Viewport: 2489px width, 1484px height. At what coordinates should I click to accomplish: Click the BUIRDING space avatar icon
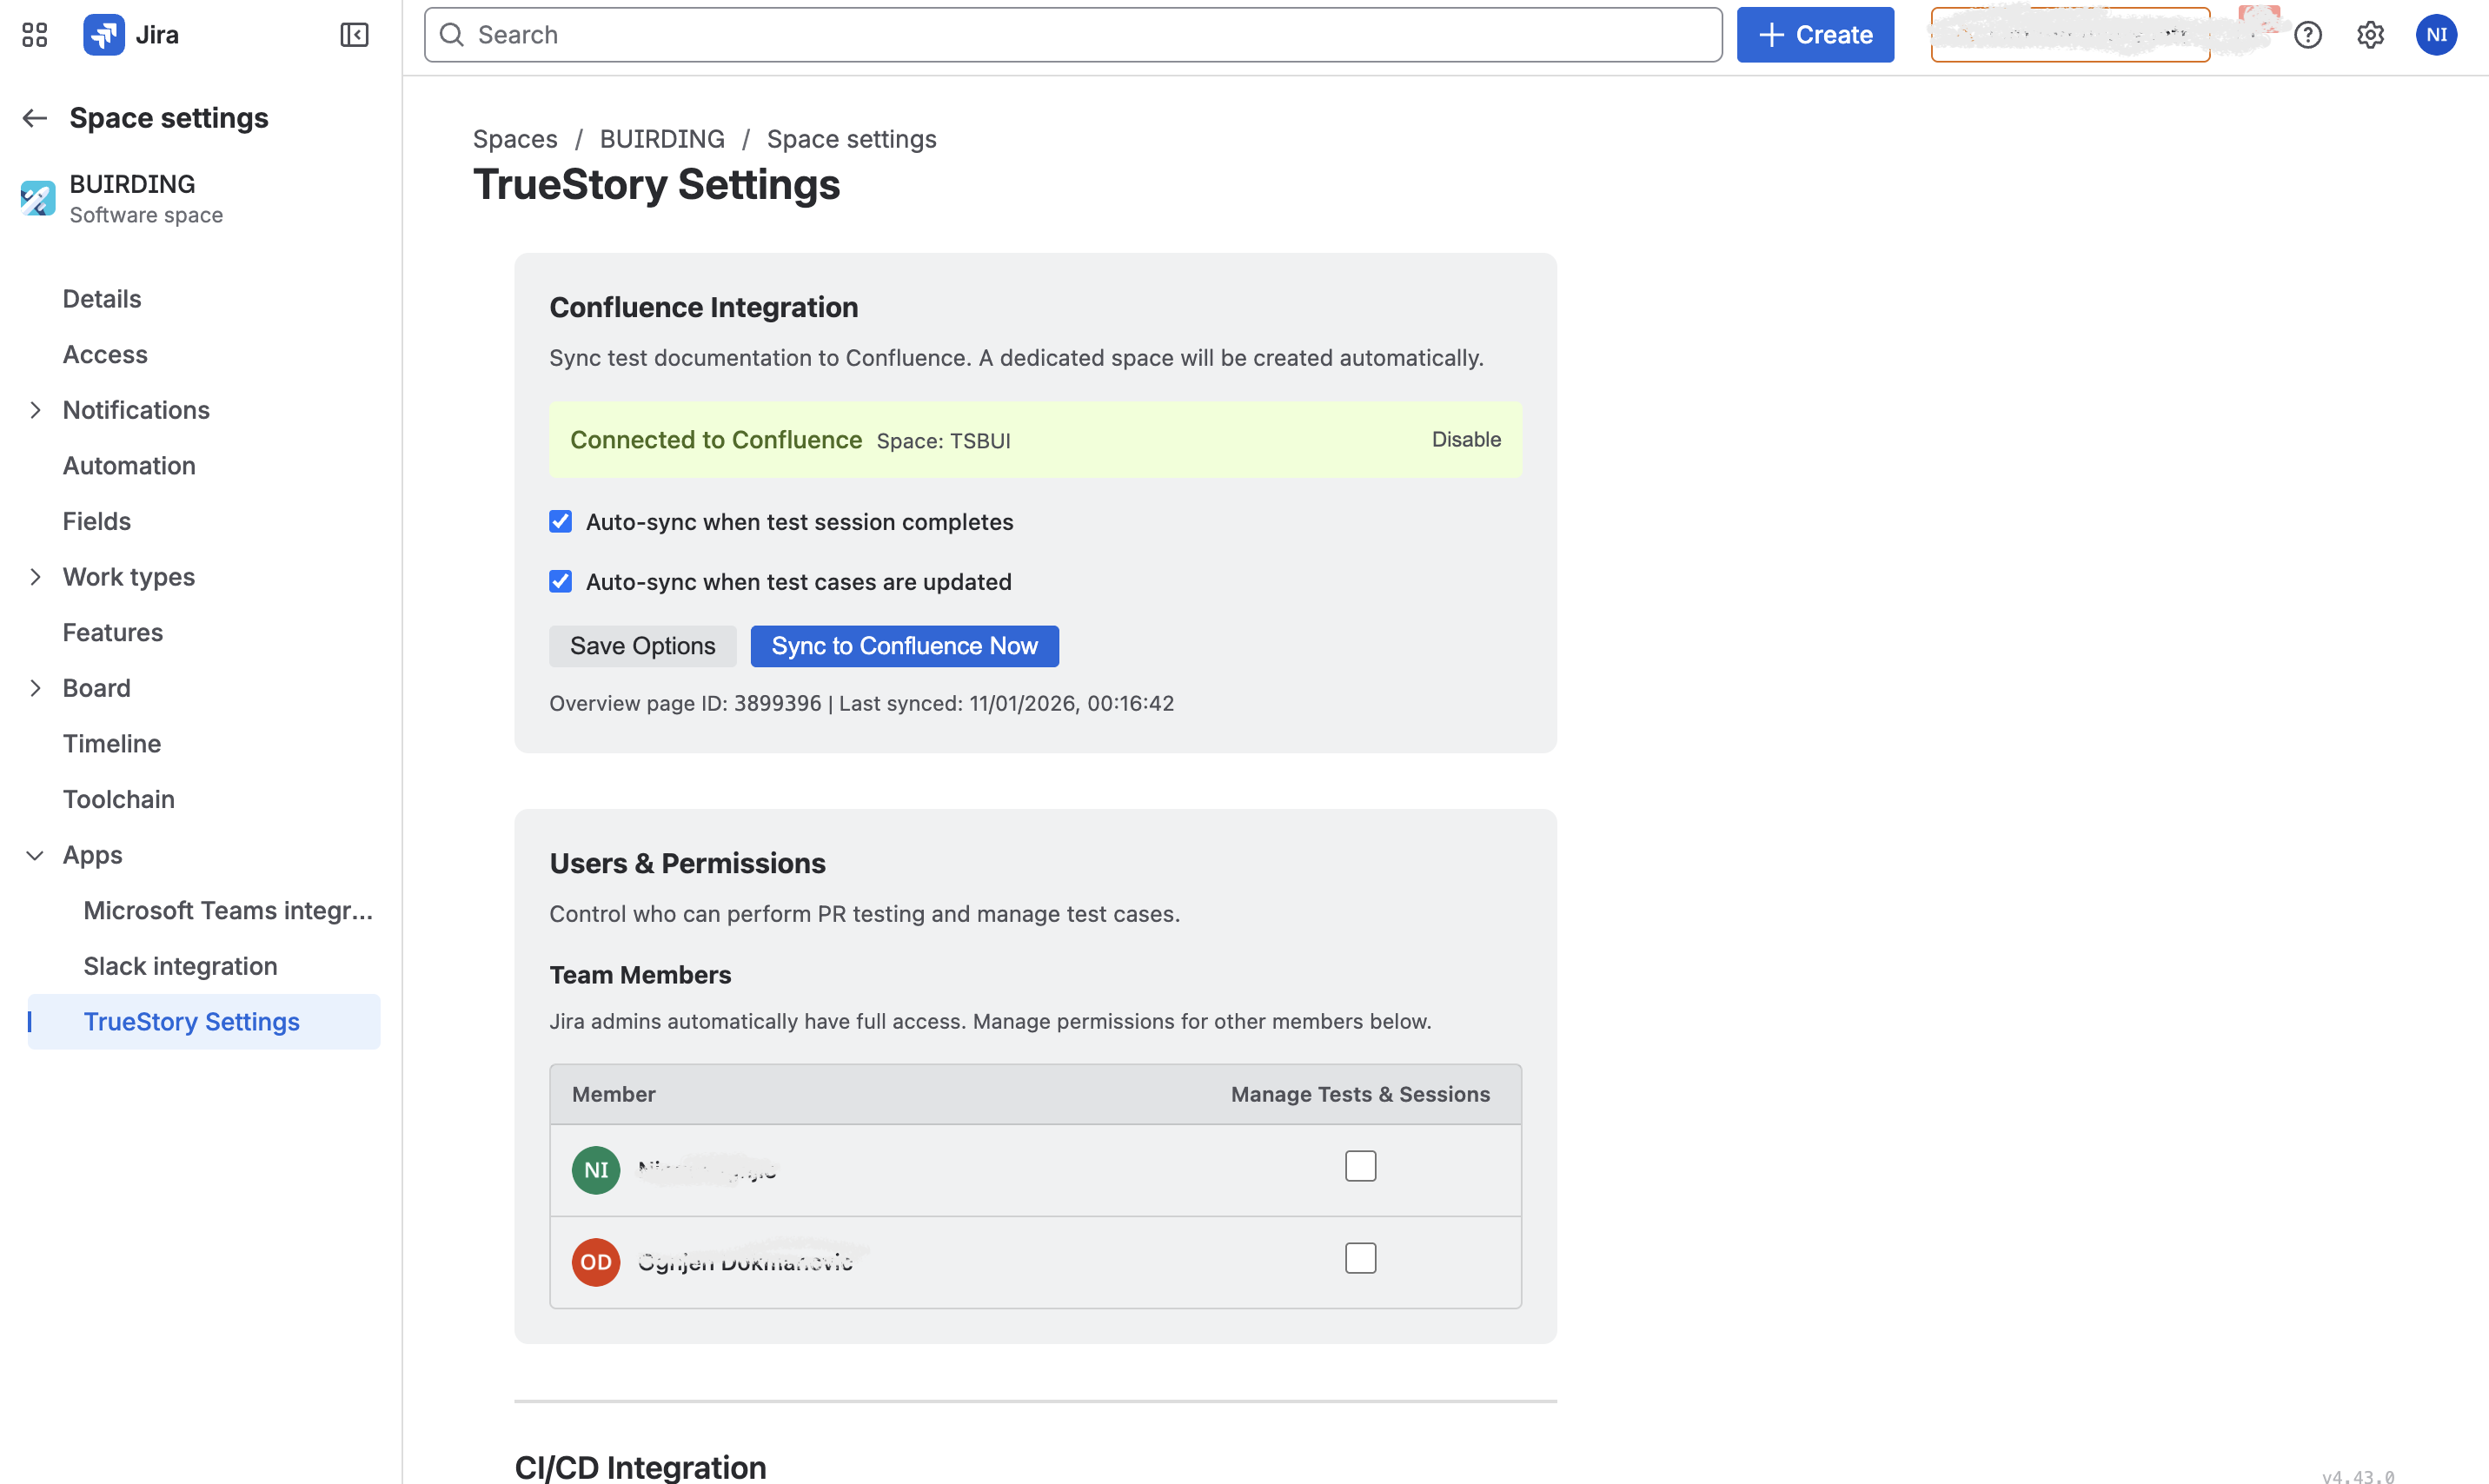click(38, 198)
